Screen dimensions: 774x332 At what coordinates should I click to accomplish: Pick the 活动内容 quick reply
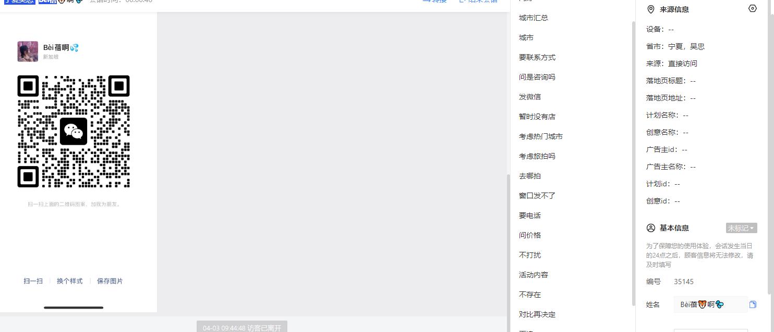click(x=534, y=275)
